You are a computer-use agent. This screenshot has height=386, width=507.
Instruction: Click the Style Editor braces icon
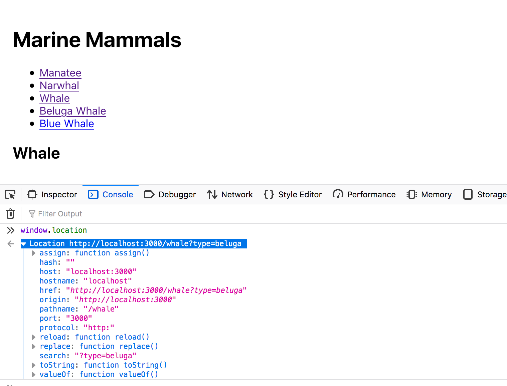269,194
